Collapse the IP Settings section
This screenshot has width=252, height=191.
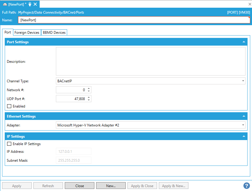click(x=244, y=137)
